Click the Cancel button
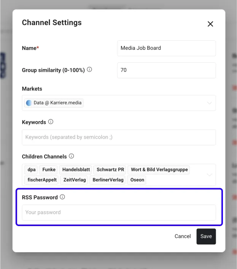The height and width of the screenshot is (269, 237). tap(183, 236)
